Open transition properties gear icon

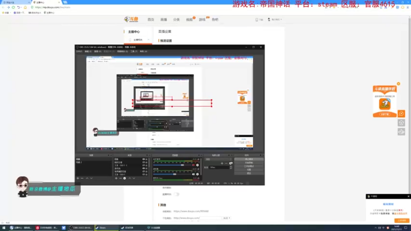point(231,163)
